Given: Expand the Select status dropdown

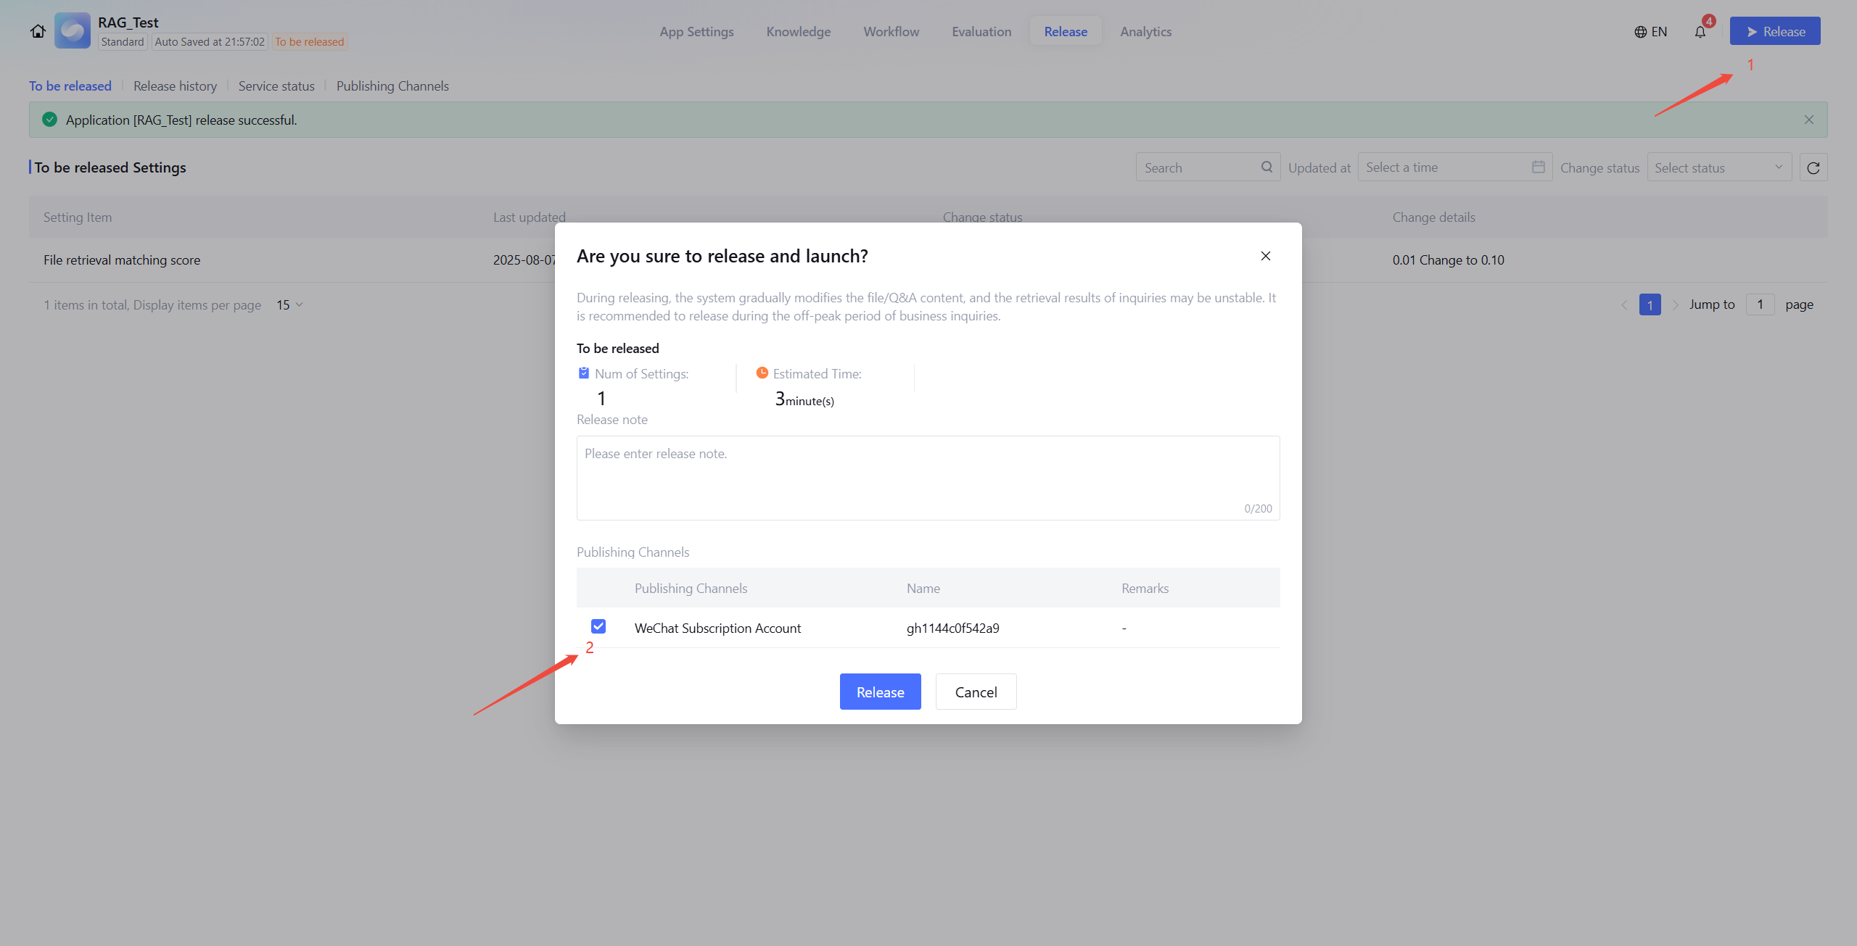Looking at the screenshot, I should (1718, 168).
